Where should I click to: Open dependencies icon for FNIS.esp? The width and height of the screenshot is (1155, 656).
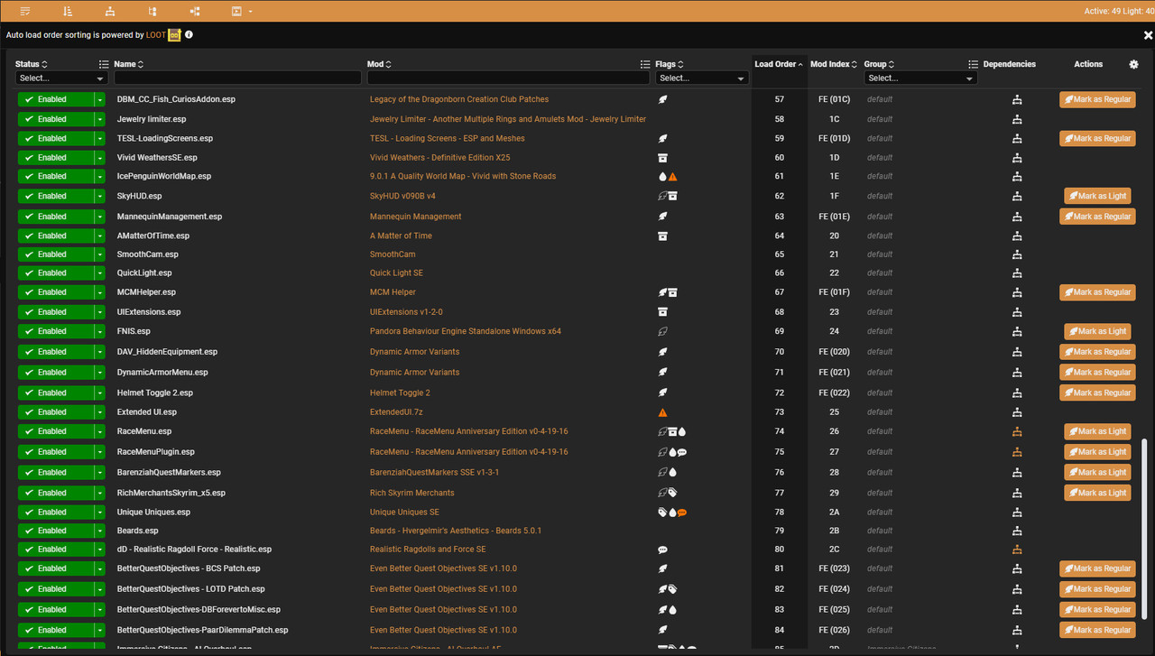pos(1017,331)
